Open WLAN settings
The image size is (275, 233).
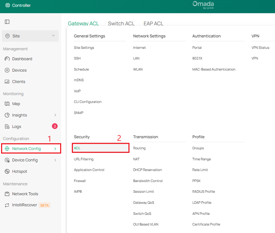click(138, 69)
